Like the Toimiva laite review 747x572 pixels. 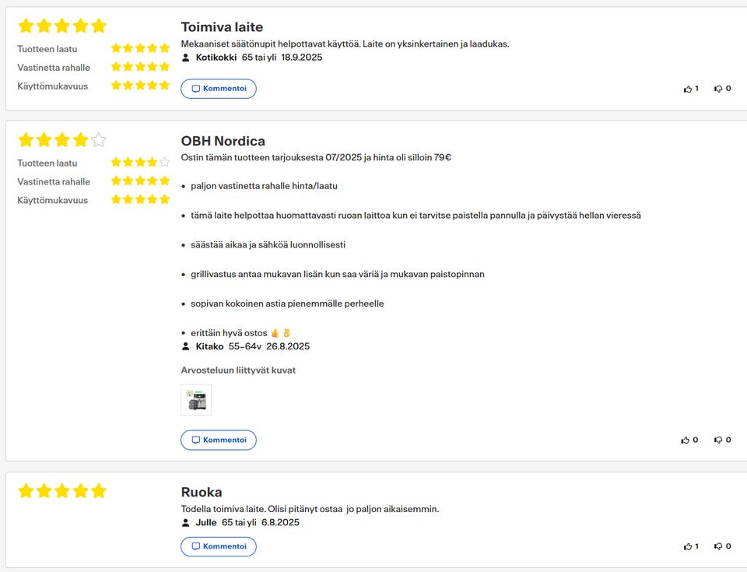[x=688, y=89]
